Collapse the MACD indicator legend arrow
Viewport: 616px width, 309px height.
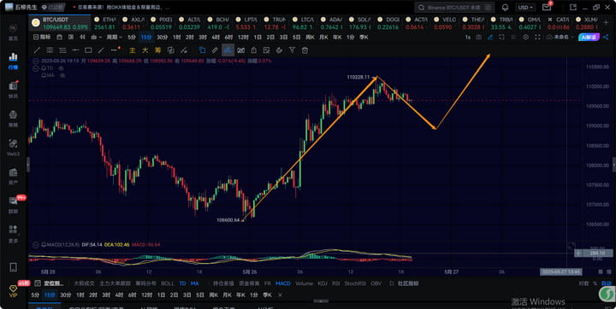click(36, 245)
